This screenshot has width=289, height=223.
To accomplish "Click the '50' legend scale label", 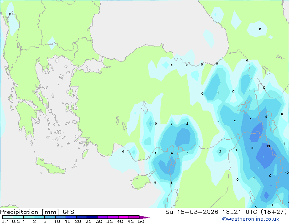I will (x=141, y=221).
